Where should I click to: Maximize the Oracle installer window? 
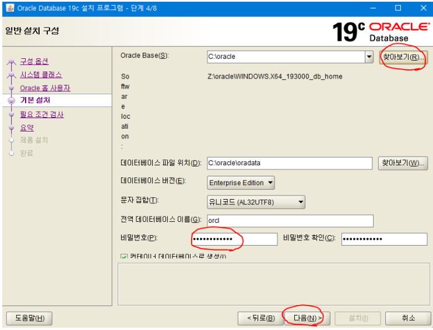398,8
